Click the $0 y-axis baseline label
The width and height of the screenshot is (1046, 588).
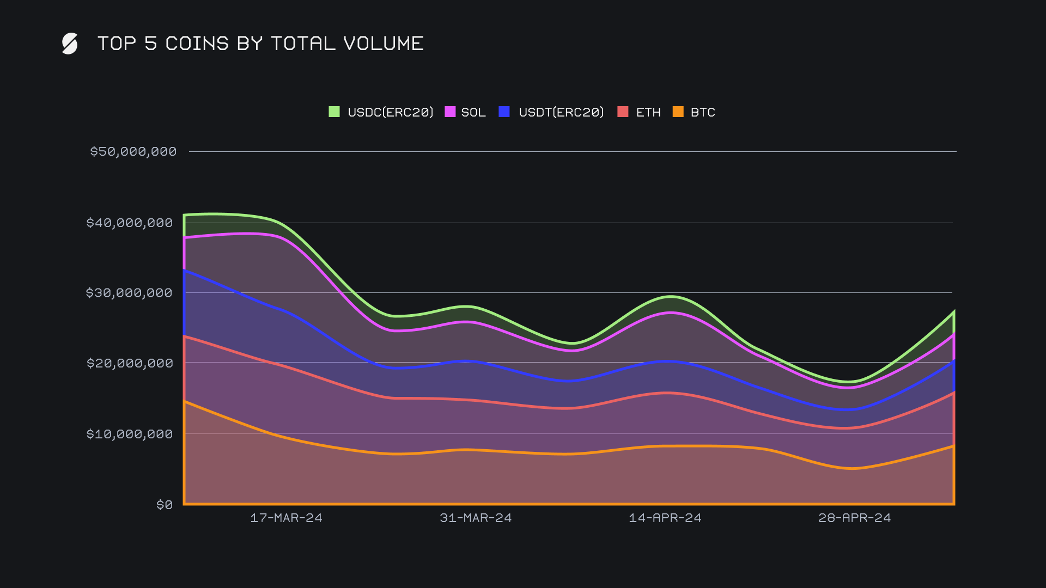[x=164, y=505]
